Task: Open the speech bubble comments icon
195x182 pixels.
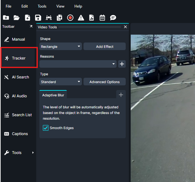Action: point(113,18)
